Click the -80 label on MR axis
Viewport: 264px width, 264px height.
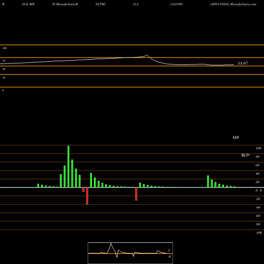(258, 224)
